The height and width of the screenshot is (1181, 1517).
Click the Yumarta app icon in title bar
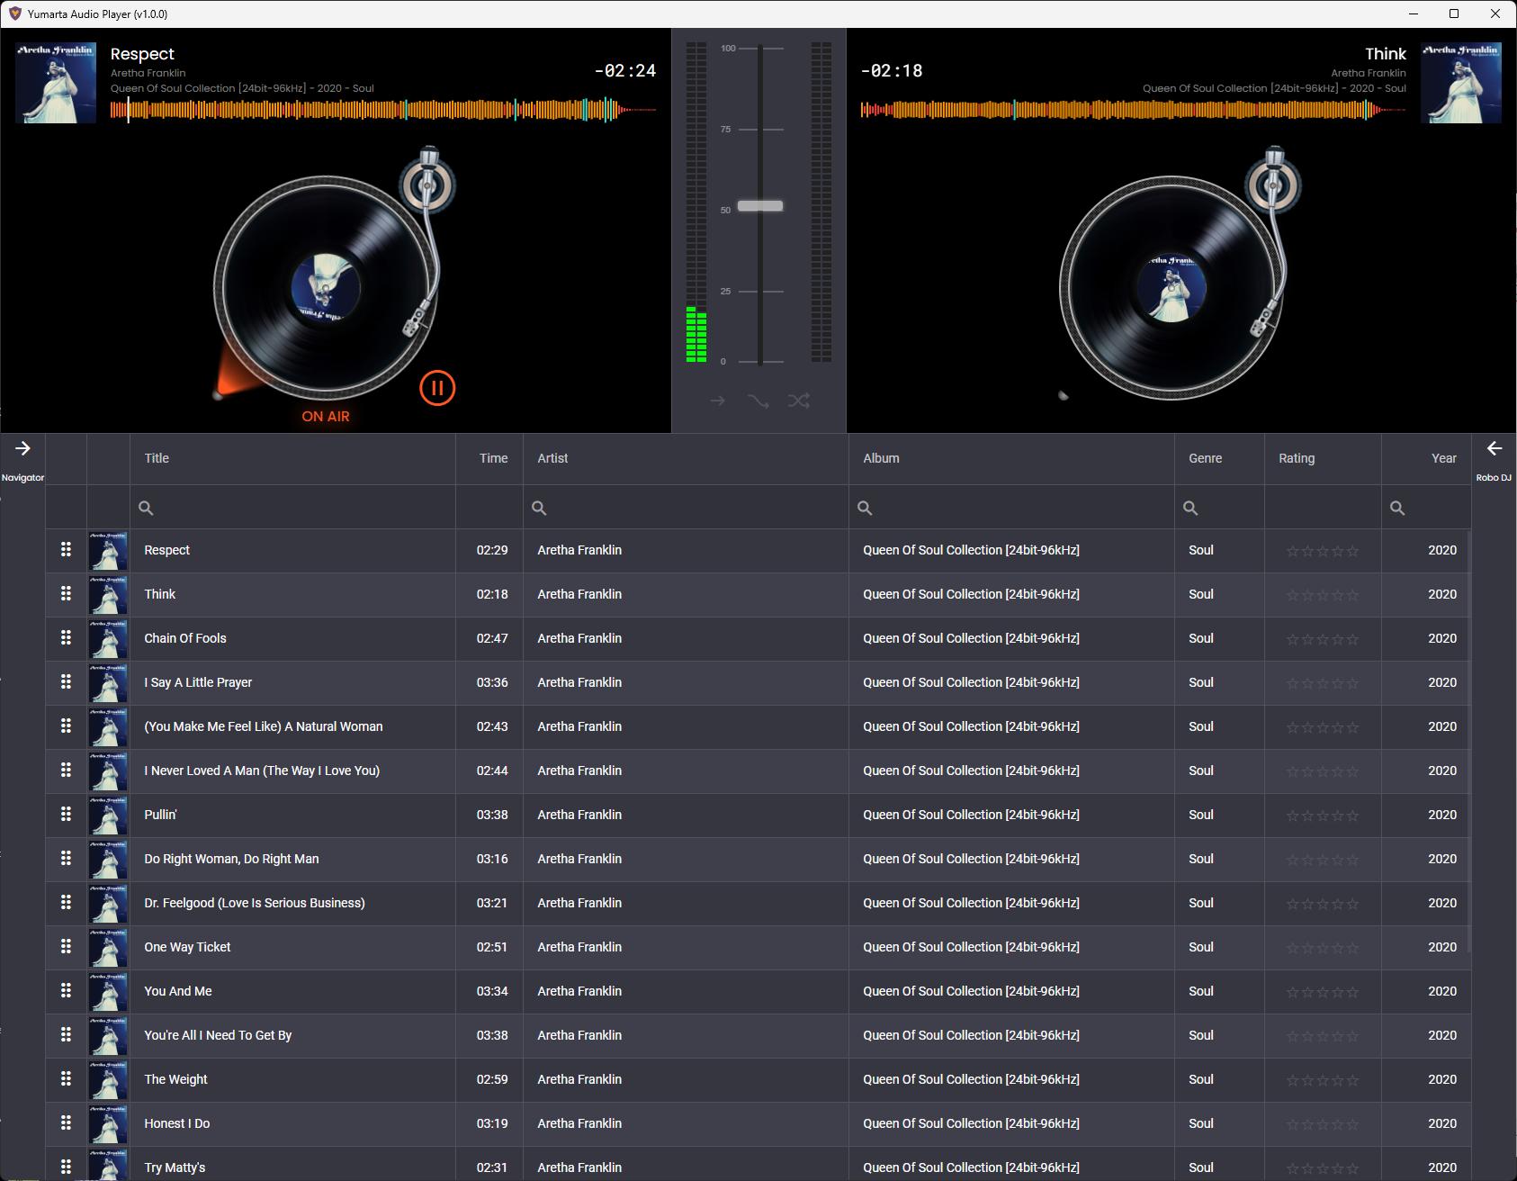[14, 14]
